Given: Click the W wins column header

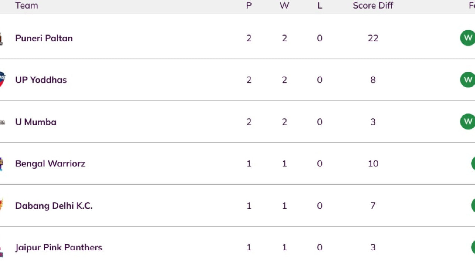Looking at the screenshot, I should 284,6.
